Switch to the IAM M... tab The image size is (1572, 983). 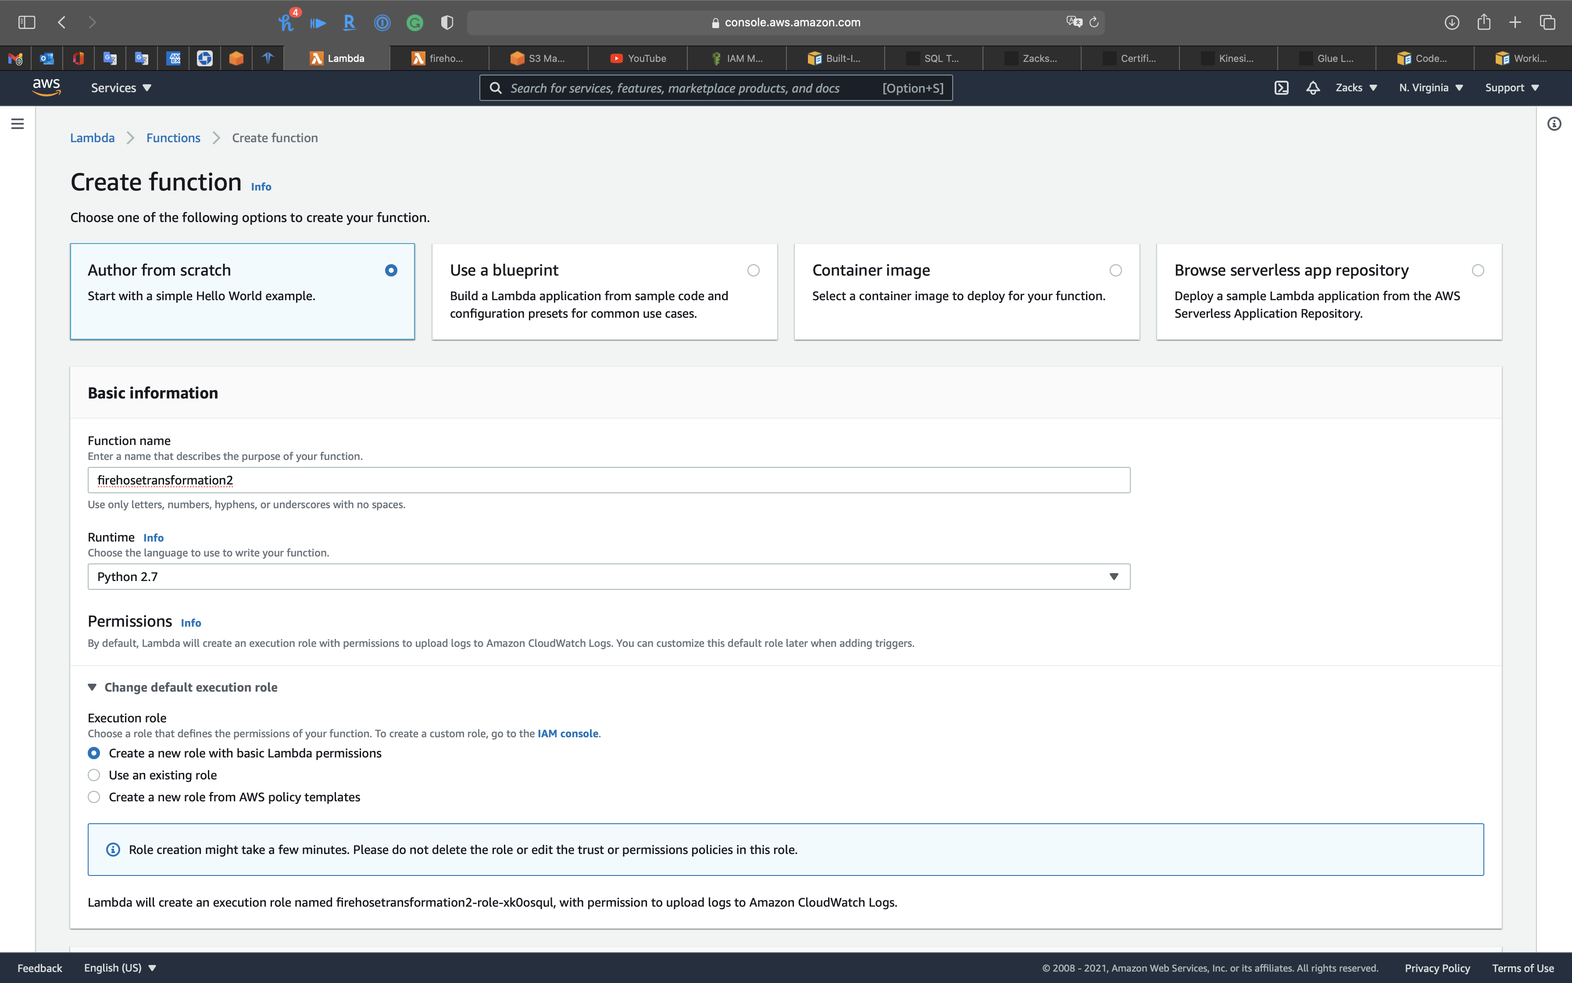coord(736,58)
